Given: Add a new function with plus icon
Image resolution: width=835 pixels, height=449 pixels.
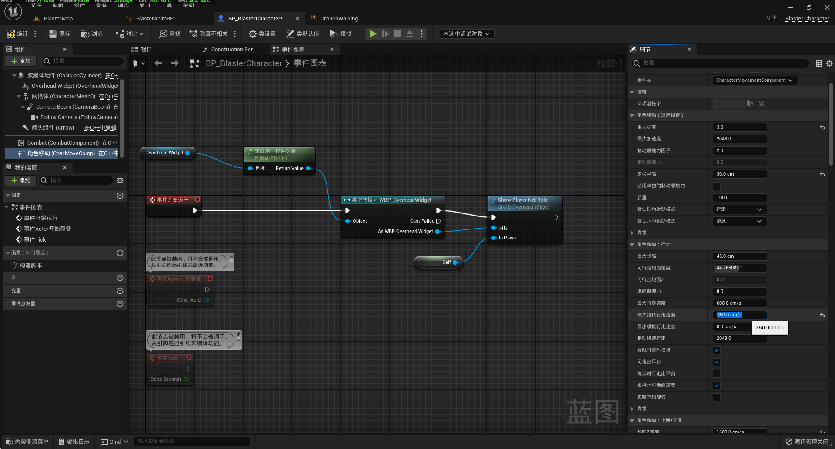Looking at the screenshot, I should point(120,253).
